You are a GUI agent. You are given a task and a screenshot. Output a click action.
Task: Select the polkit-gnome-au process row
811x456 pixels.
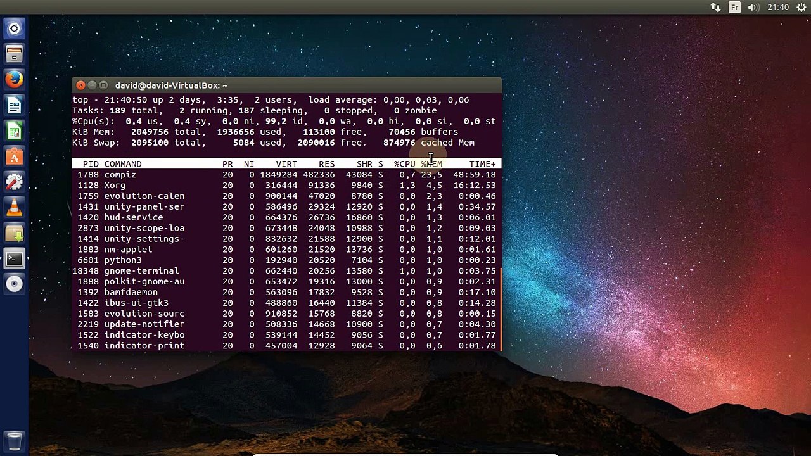[286, 282]
